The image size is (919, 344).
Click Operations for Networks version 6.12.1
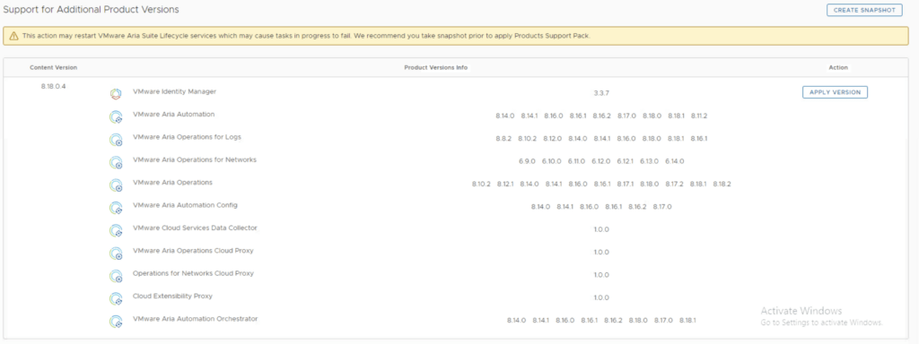tap(626, 161)
